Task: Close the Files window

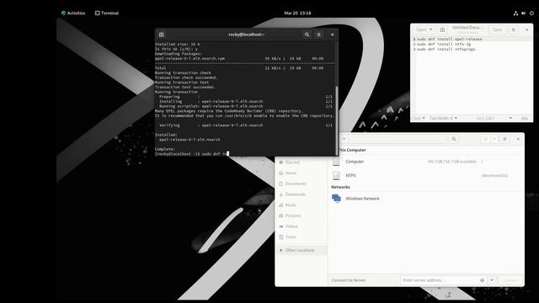Action: 518,139
